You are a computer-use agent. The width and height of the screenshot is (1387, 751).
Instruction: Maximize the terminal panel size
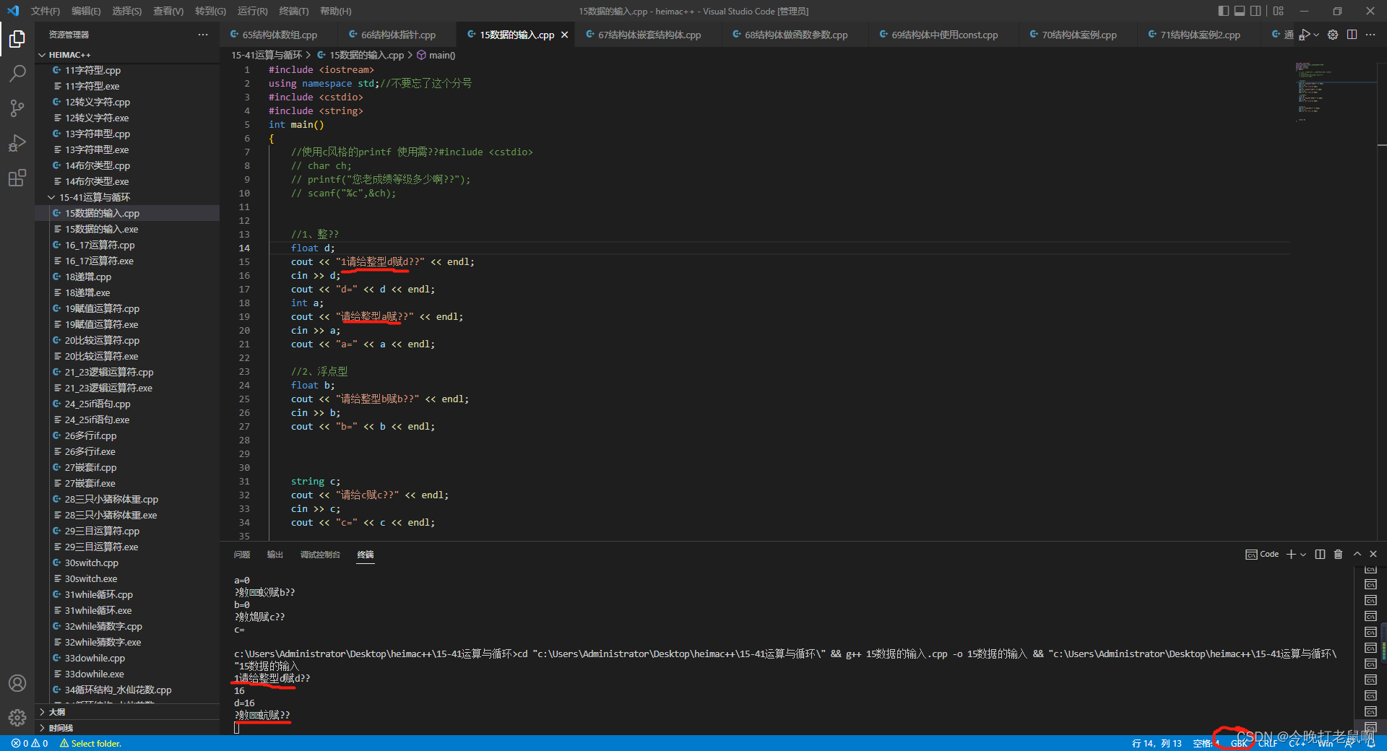click(1357, 554)
